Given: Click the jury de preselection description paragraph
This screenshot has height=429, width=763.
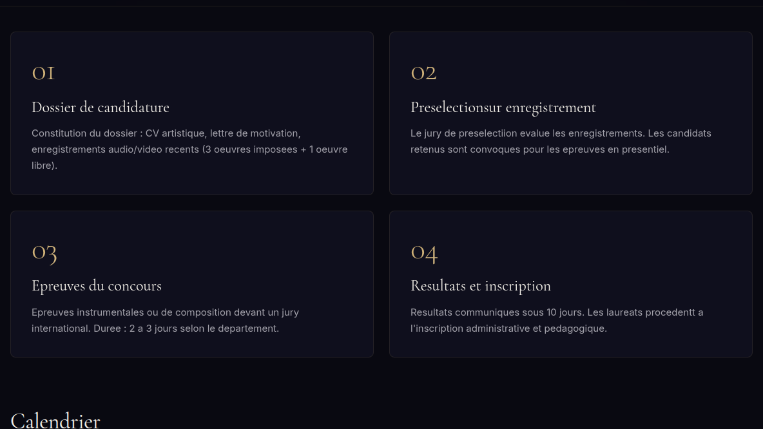Looking at the screenshot, I should click(x=561, y=141).
